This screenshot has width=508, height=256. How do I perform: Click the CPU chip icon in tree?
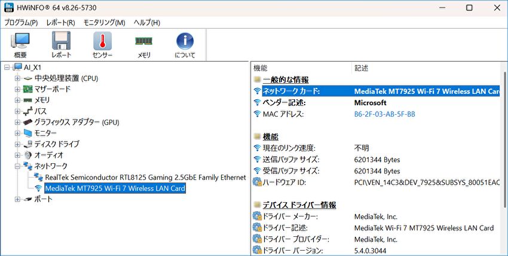28,78
